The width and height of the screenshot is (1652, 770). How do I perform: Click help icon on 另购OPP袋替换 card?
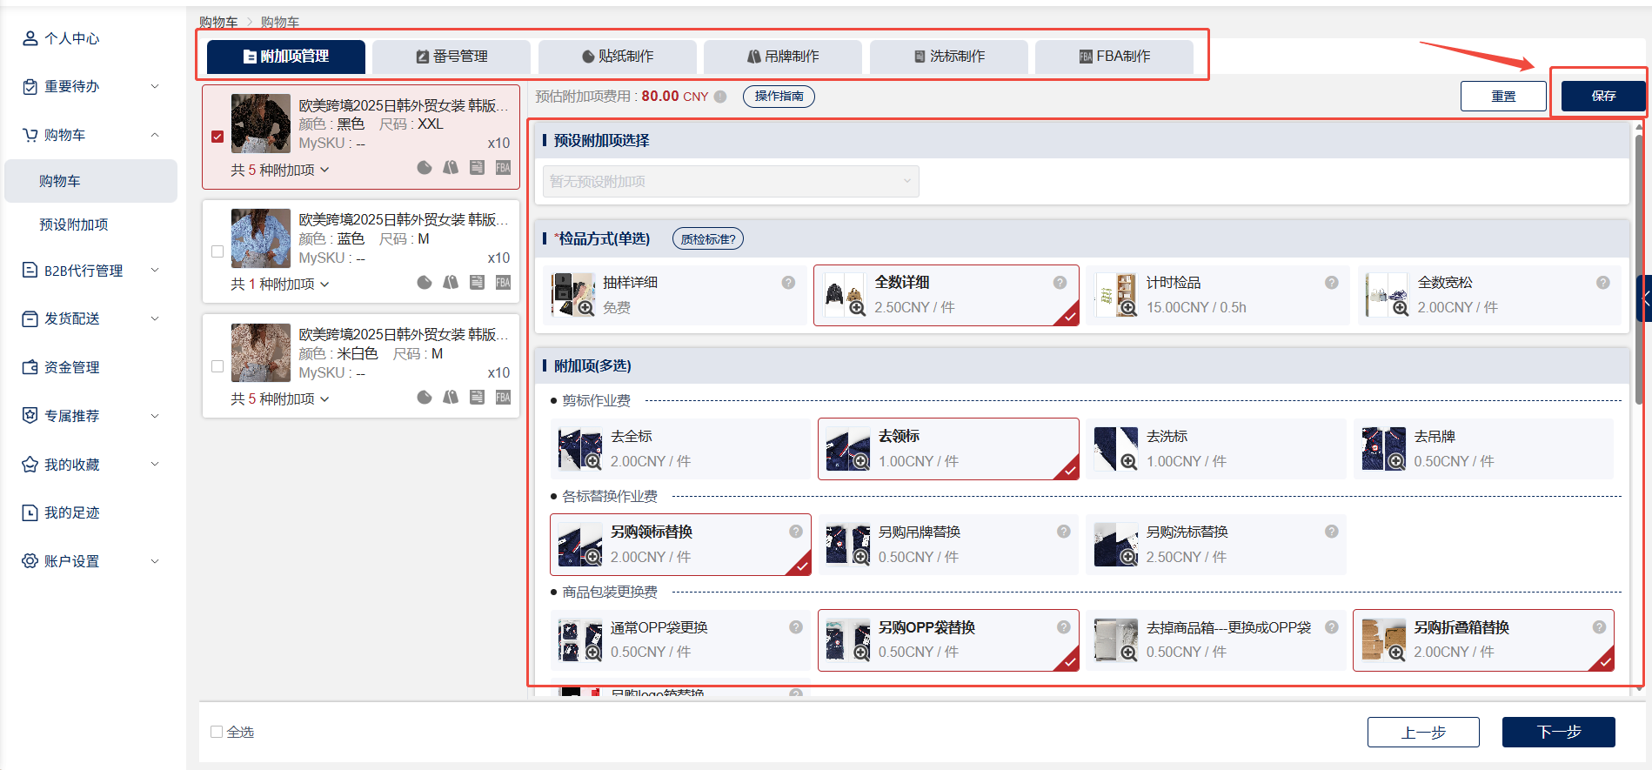(x=1063, y=627)
